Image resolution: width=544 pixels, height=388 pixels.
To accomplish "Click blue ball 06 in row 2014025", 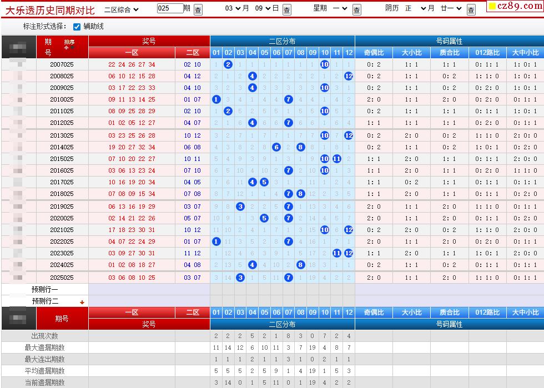I will (x=276, y=147).
